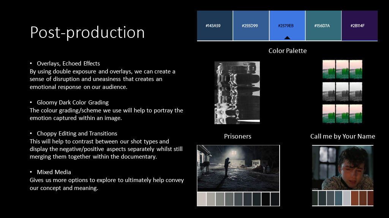
Task: Click the Prisoners night scene still
Action: coord(238,168)
